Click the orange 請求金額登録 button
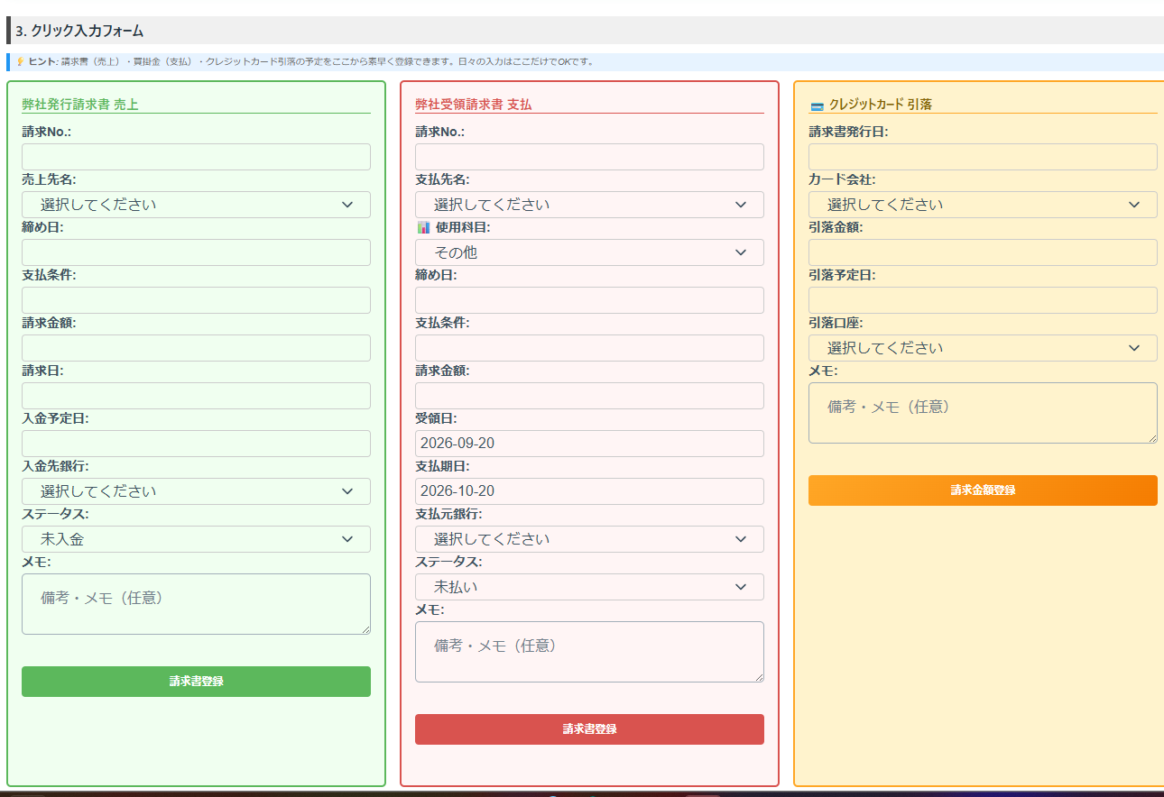The image size is (1164, 797). coord(983,490)
